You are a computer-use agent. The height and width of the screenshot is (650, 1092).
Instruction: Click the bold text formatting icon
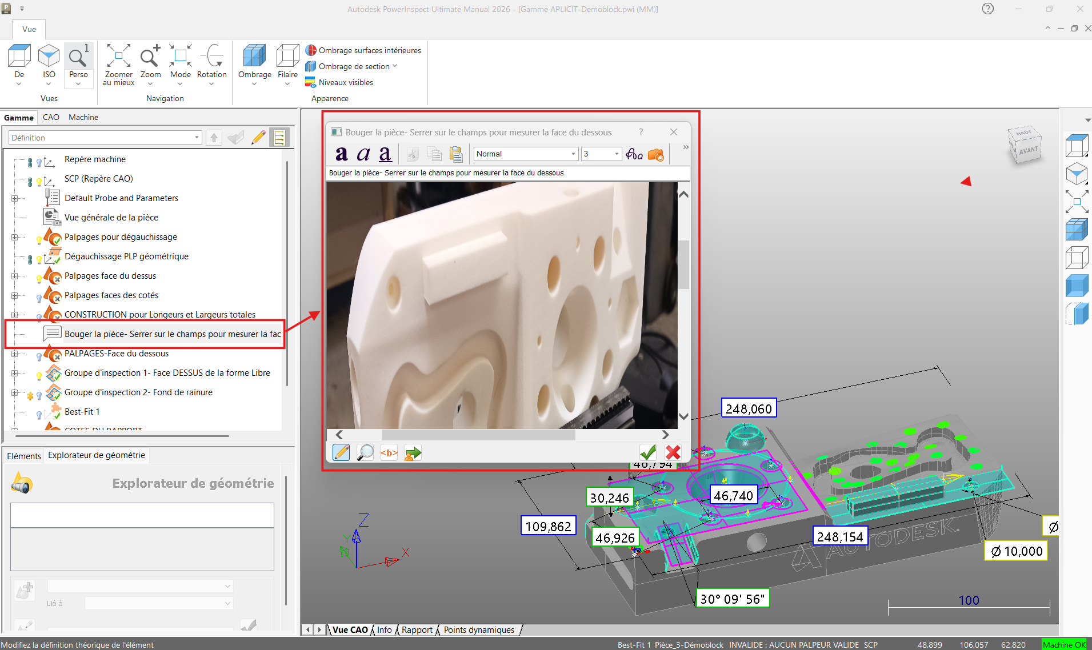(342, 154)
